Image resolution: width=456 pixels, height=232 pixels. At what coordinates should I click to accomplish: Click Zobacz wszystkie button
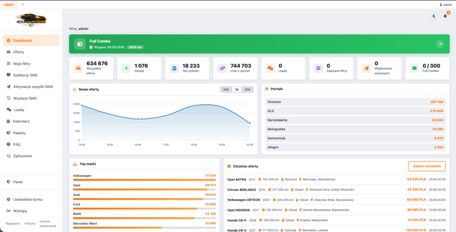pyautogui.click(x=427, y=166)
